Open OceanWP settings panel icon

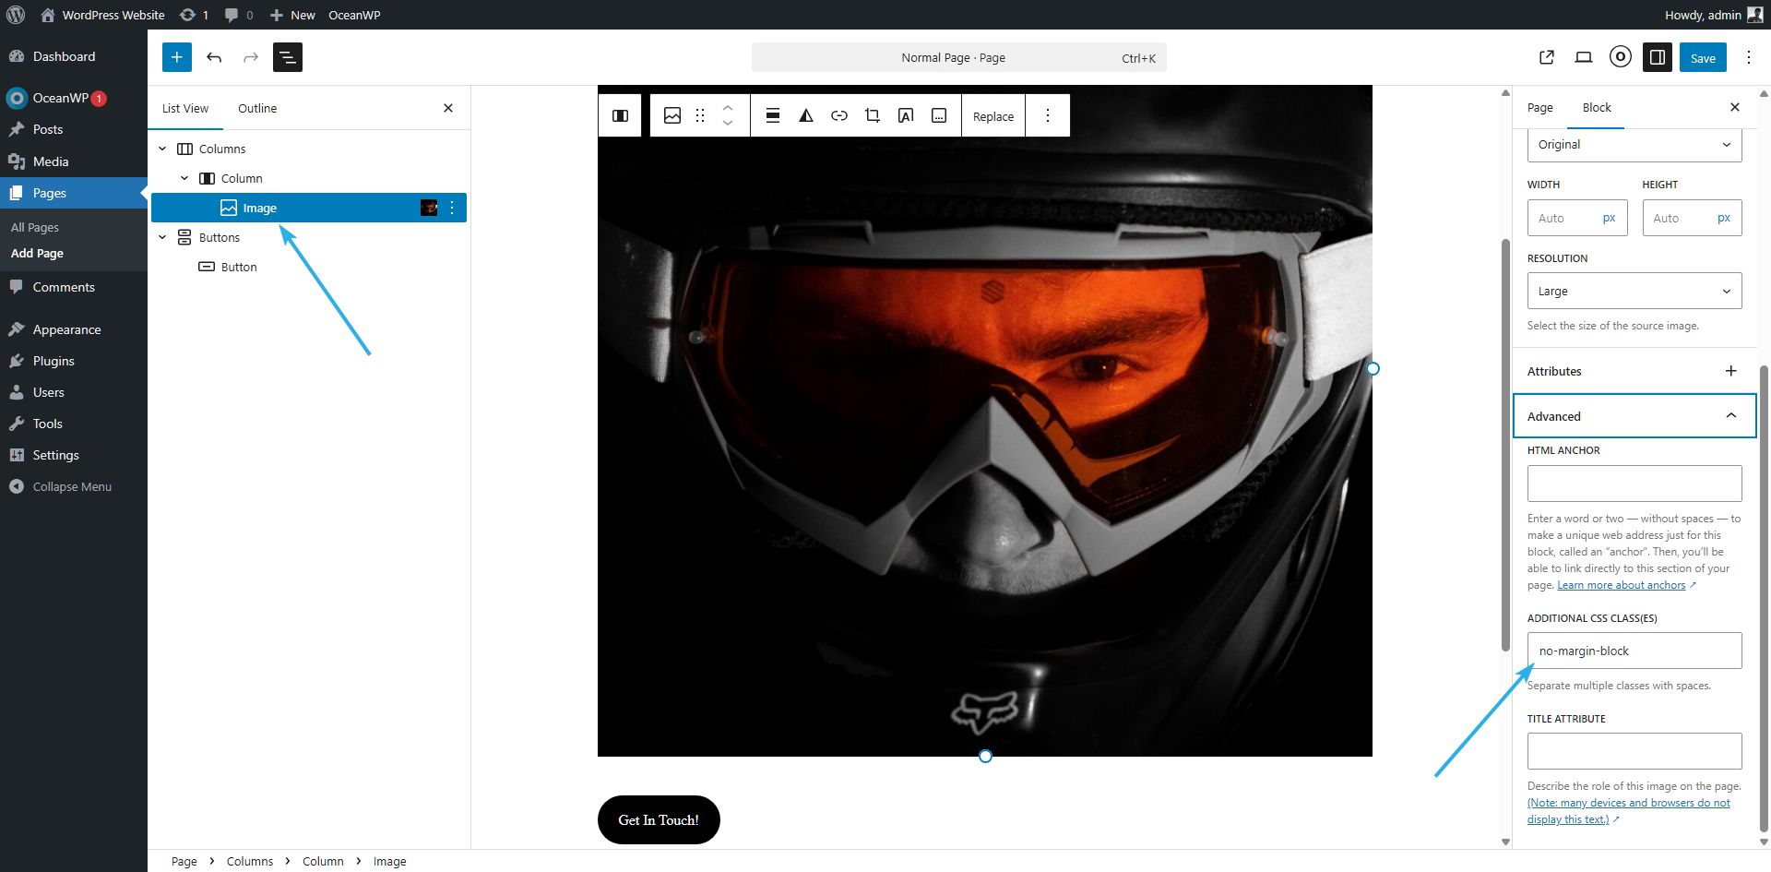click(1621, 57)
